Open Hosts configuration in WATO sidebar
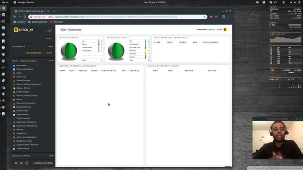Image resolution: width=303 pixels, height=170 pixels. (19, 73)
